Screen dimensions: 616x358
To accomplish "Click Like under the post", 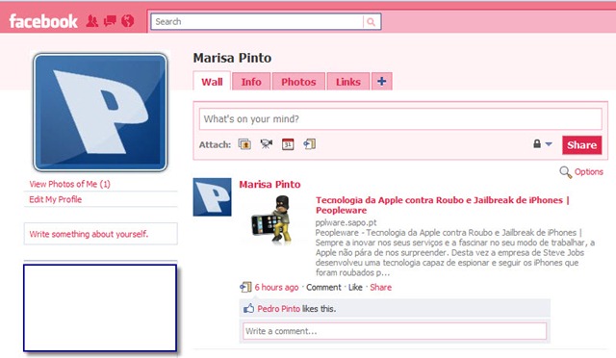I will click(x=355, y=287).
